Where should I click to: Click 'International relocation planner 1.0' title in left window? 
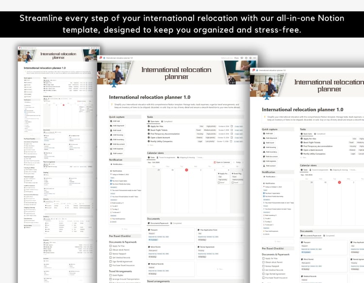click(45, 68)
